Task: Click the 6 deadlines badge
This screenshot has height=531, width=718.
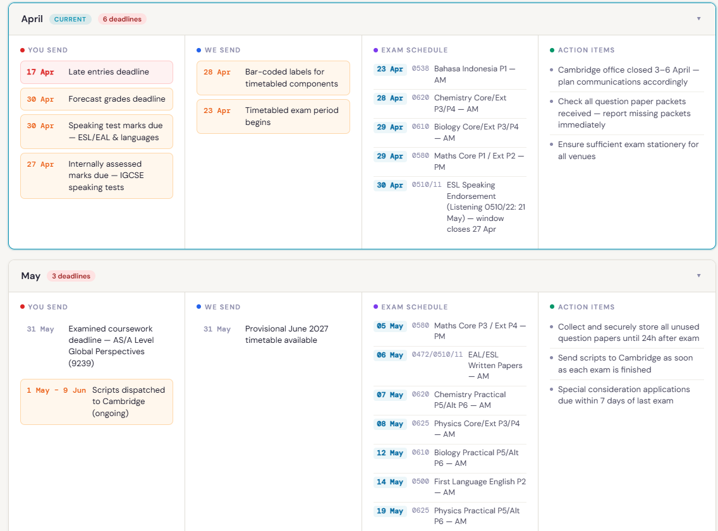Action: point(122,19)
